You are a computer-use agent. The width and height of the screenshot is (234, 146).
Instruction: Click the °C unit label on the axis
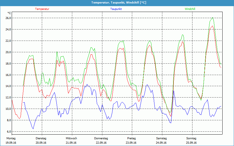[9, 13]
